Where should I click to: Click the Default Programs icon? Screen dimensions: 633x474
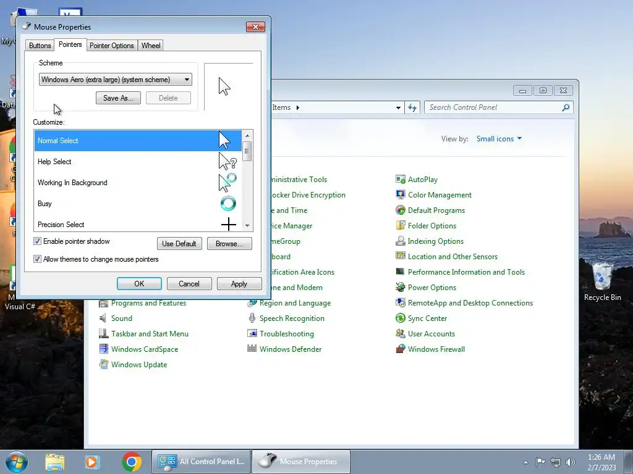point(400,210)
